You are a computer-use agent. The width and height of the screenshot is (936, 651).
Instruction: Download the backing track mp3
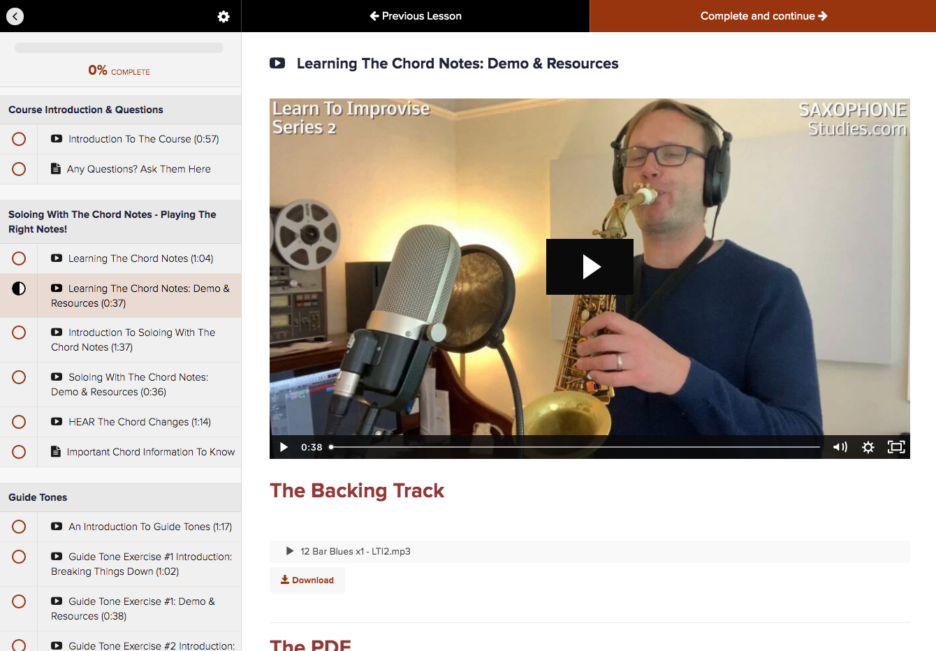click(x=307, y=580)
